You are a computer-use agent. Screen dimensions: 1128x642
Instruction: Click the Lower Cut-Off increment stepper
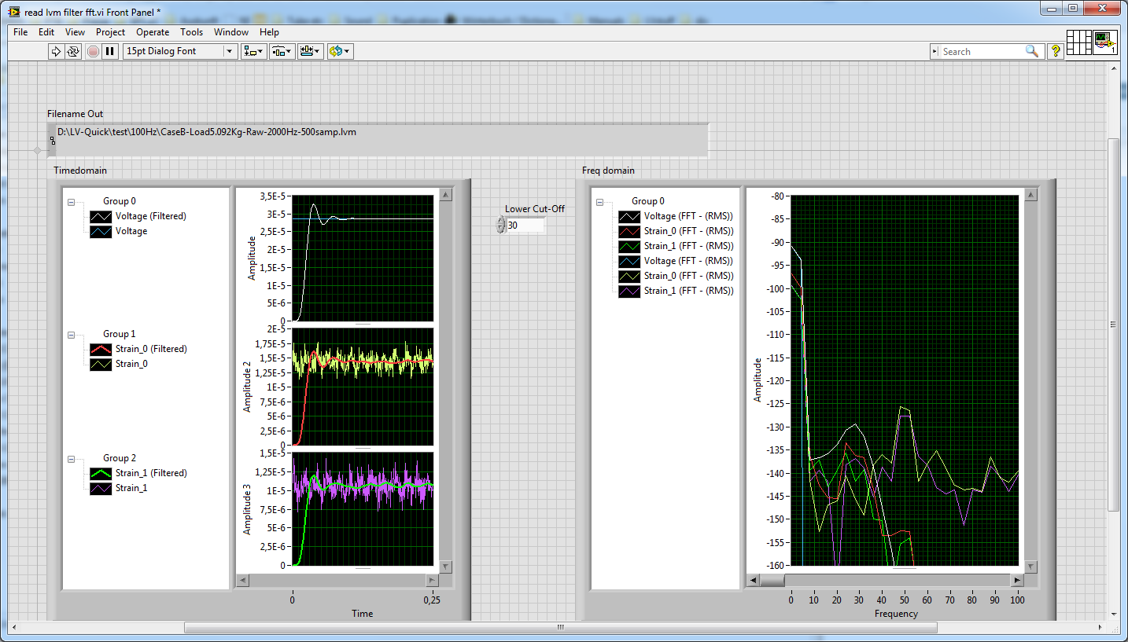point(500,222)
